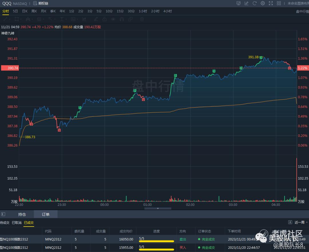Viewport: 309px width, 252px height.
Task: Select the 5分 five-minute interval
Action: pos(99,11)
